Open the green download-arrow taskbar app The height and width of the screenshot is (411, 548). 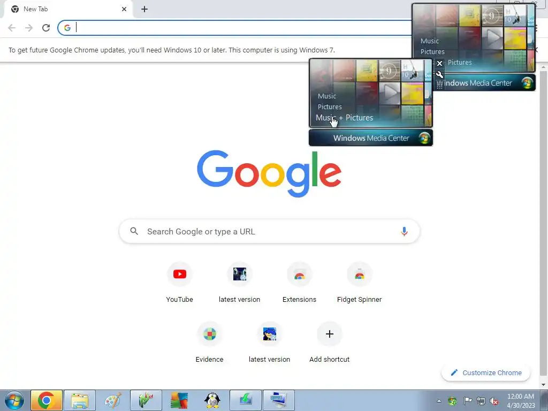[x=246, y=400]
